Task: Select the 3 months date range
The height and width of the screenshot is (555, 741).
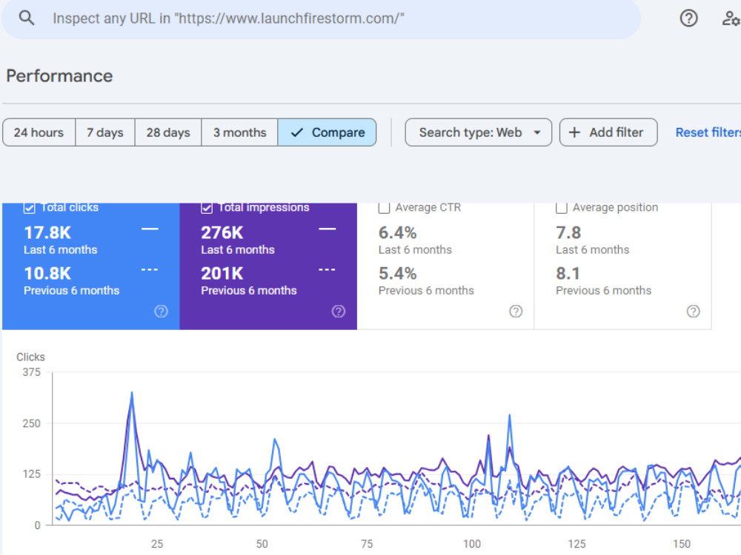Action: point(239,132)
